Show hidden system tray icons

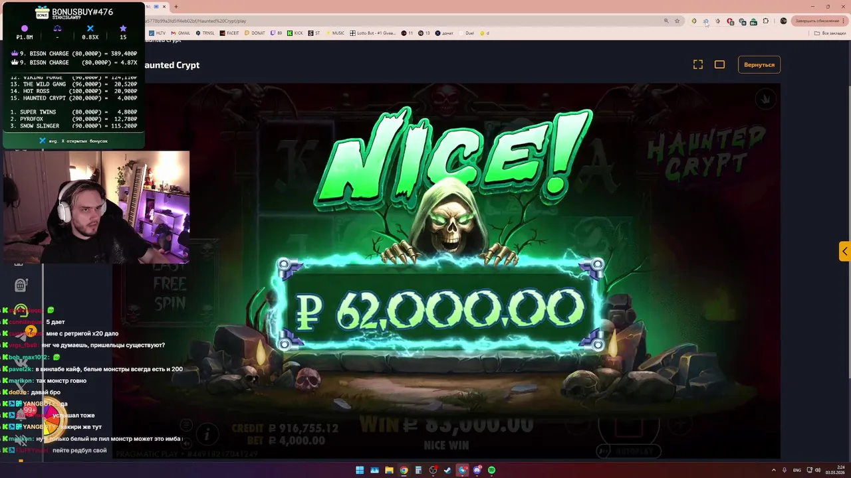click(774, 470)
